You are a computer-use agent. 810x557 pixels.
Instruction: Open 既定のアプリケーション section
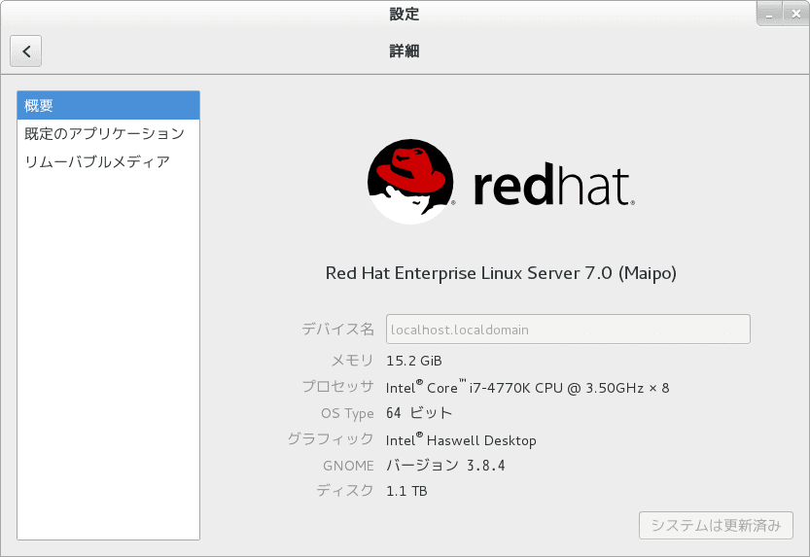tap(109, 134)
